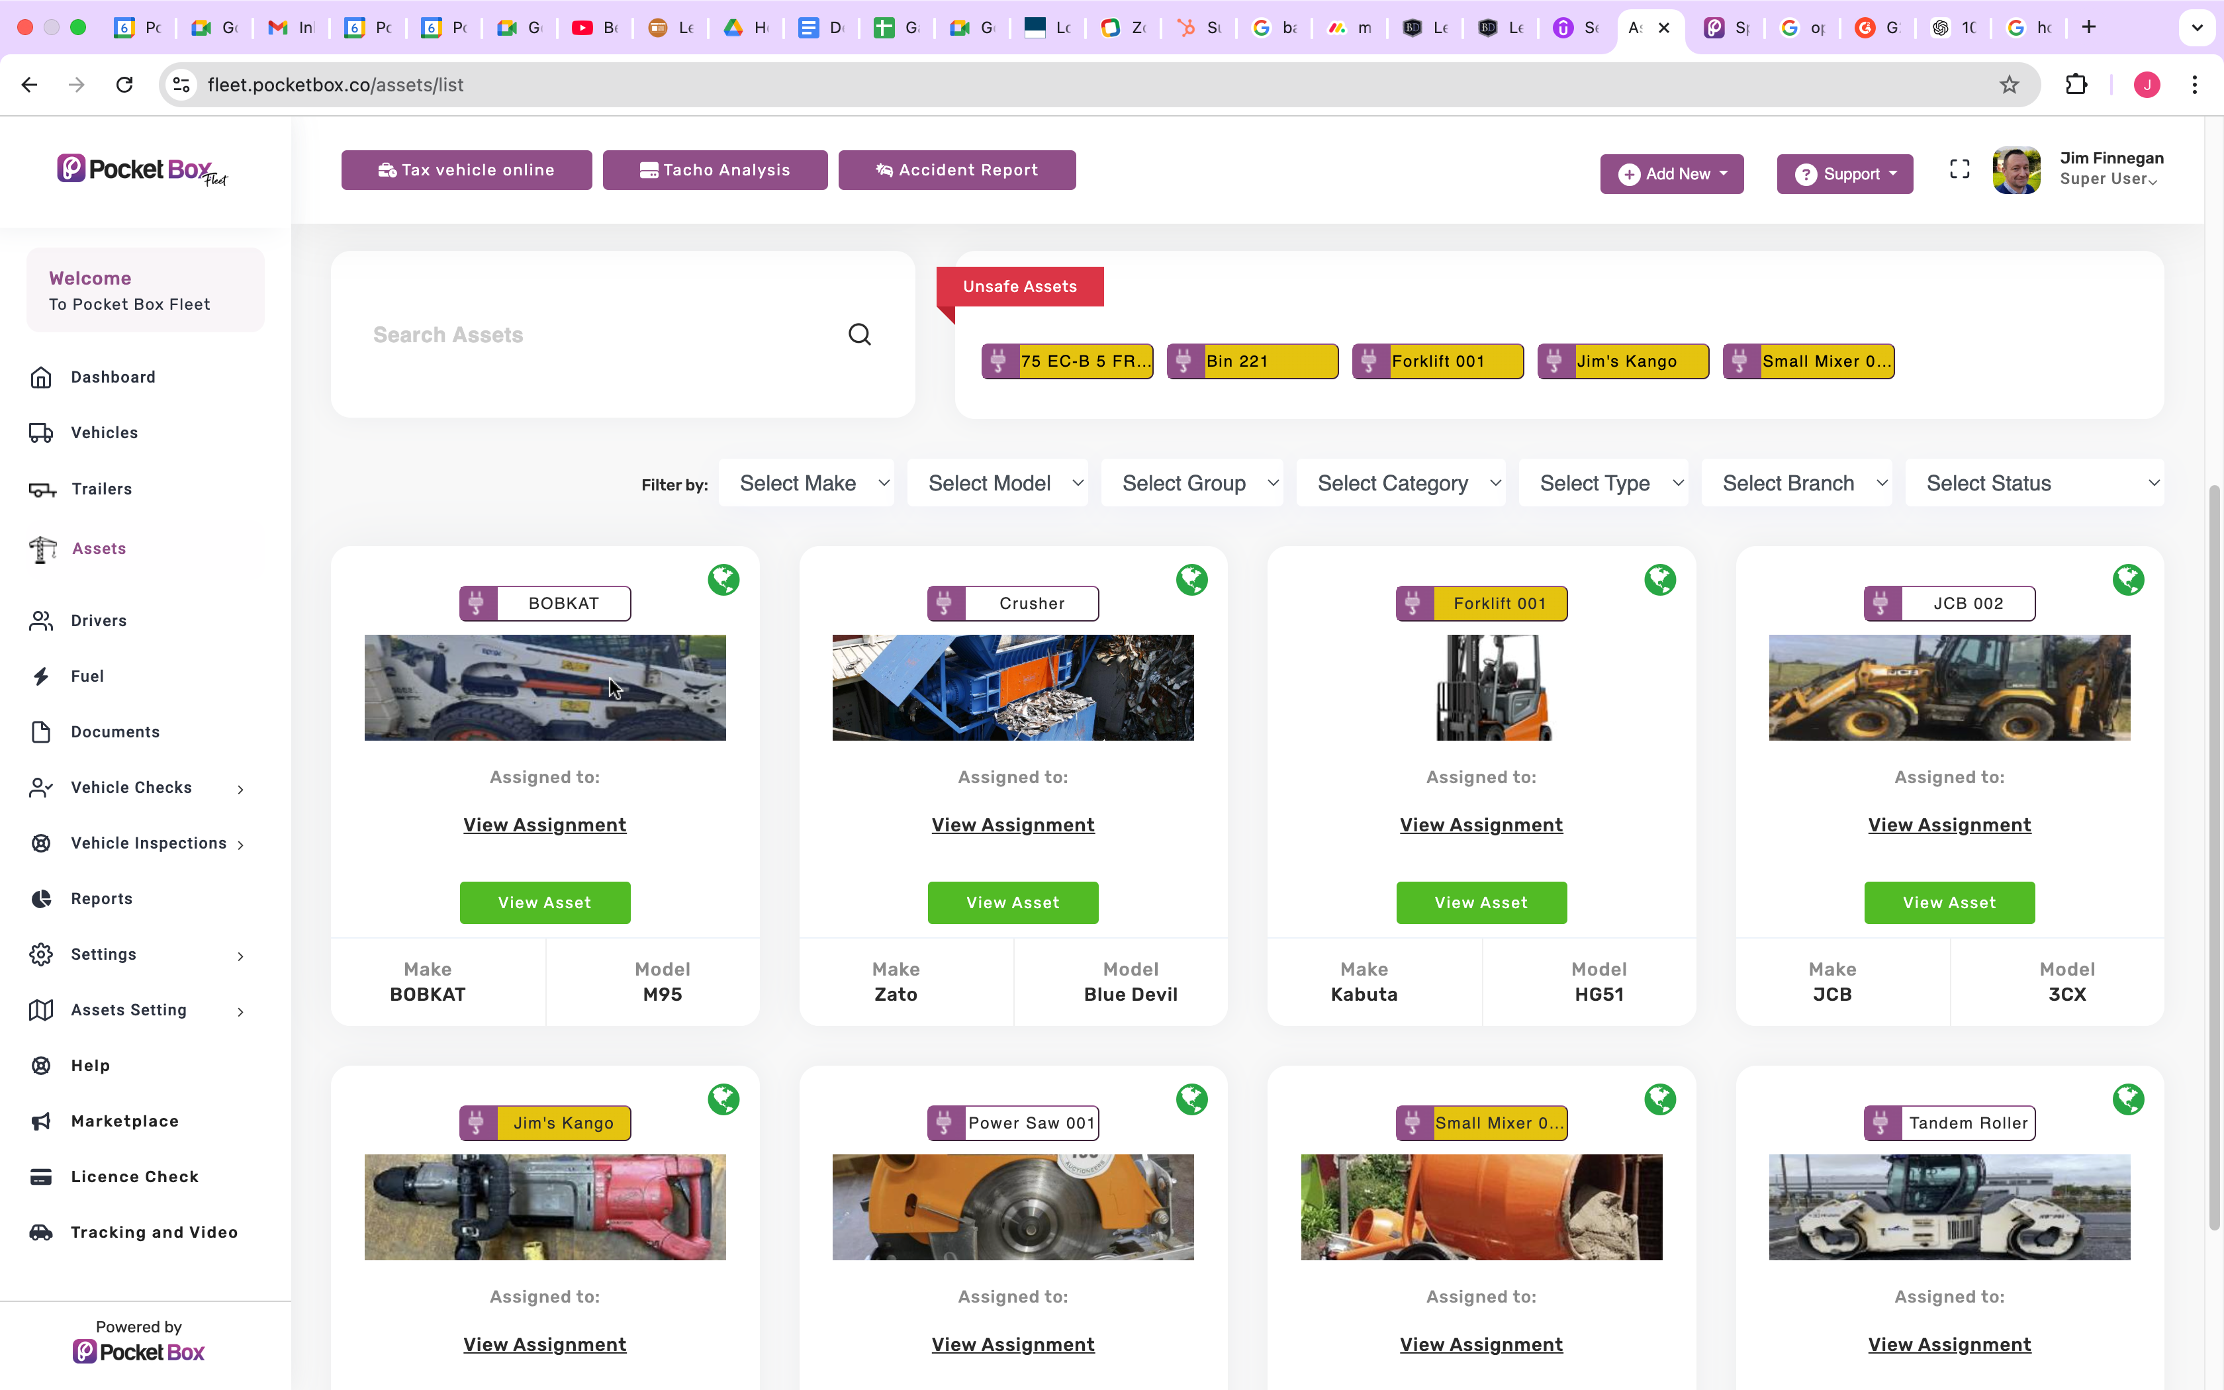This screenshot has height=1390, width=2224.
Task: Open Tracking and Video from sidebar
Action: pos(154,1232)
